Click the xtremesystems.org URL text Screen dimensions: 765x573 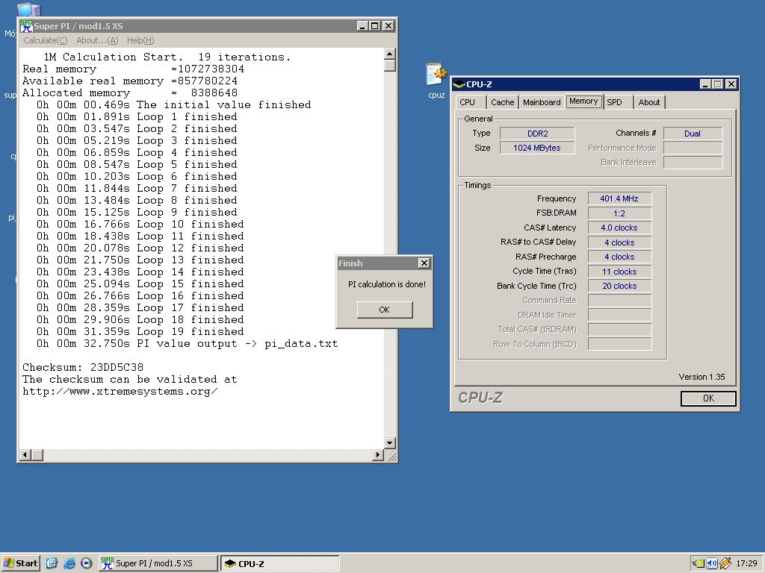point(120,392)
